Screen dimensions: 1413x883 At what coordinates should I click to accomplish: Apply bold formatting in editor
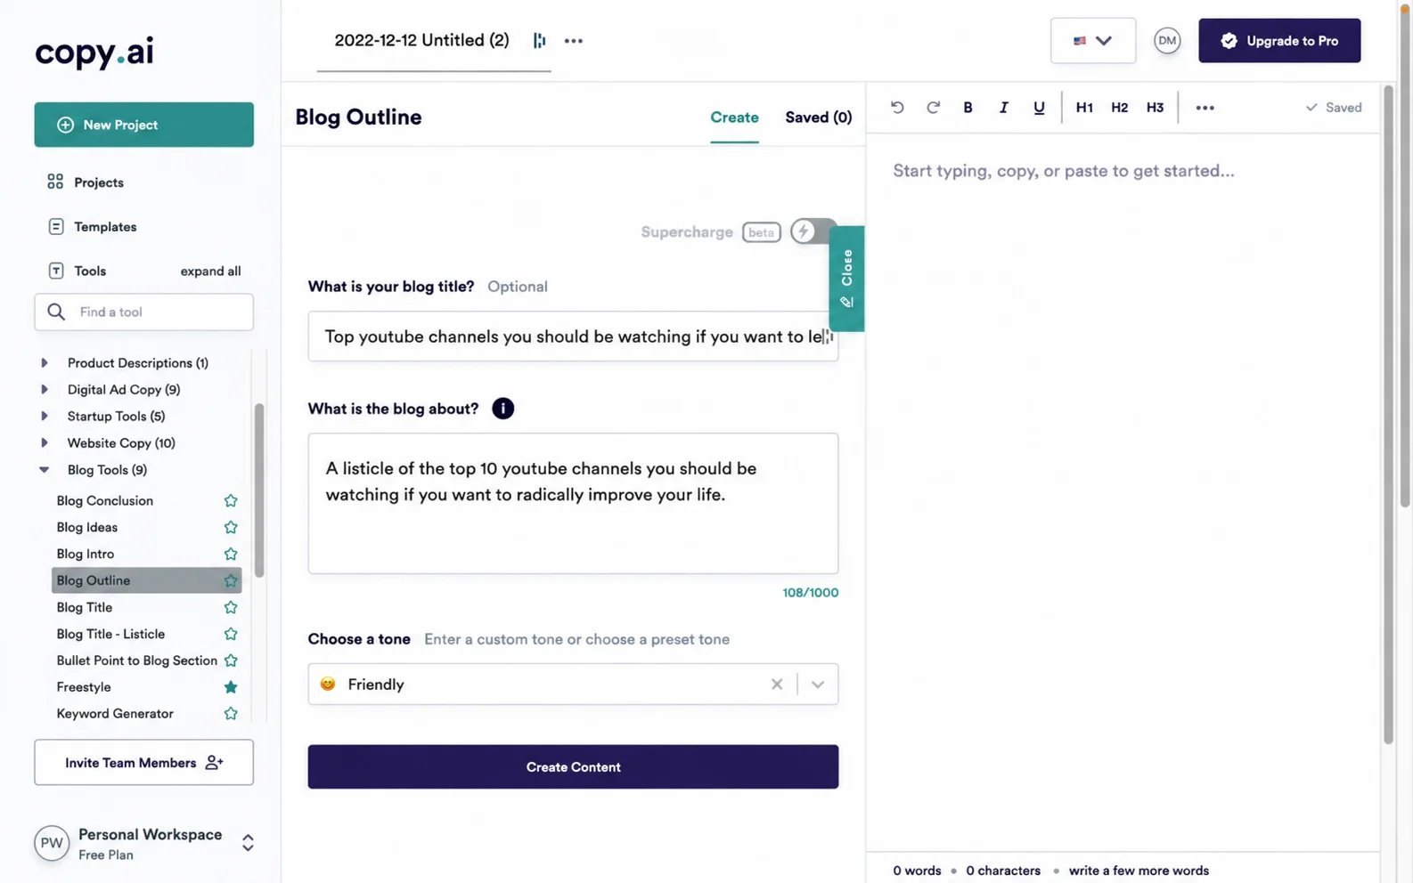coord(968,108)
